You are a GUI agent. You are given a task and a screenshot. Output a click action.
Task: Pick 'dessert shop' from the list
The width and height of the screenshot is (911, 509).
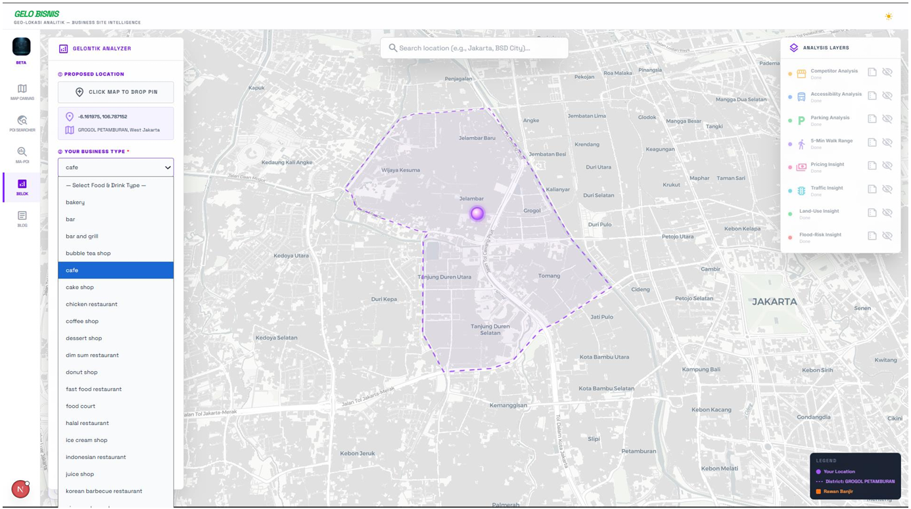coord(116,338)
